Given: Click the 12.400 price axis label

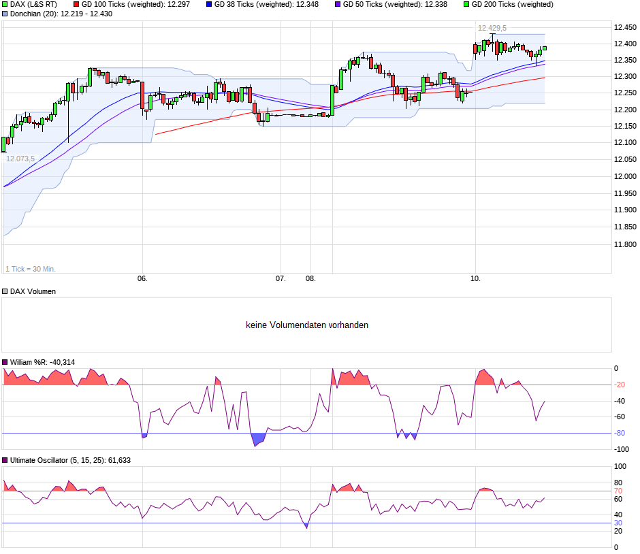Looking at the screenshot, I should (x=625, y=44).
